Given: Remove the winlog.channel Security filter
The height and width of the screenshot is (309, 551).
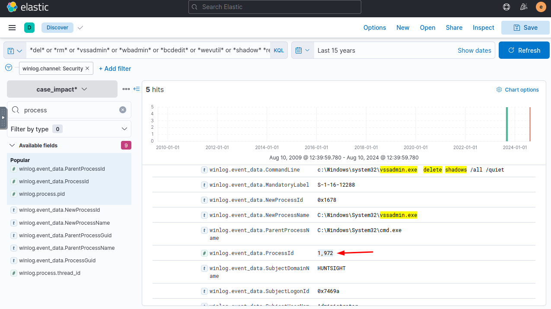Looking at the screenshot, I should click(87, 68).
